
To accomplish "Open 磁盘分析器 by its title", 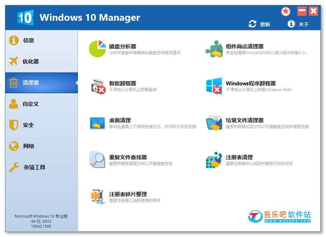I will click(x=123, y=46).
